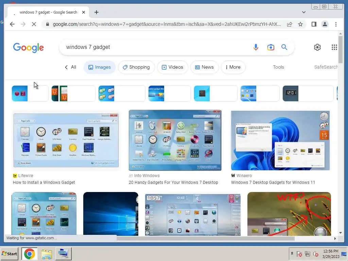Viewport: 348px width, 261px height.
Task: Open the Action Center flag icon
Action: (x=299, y=254)
